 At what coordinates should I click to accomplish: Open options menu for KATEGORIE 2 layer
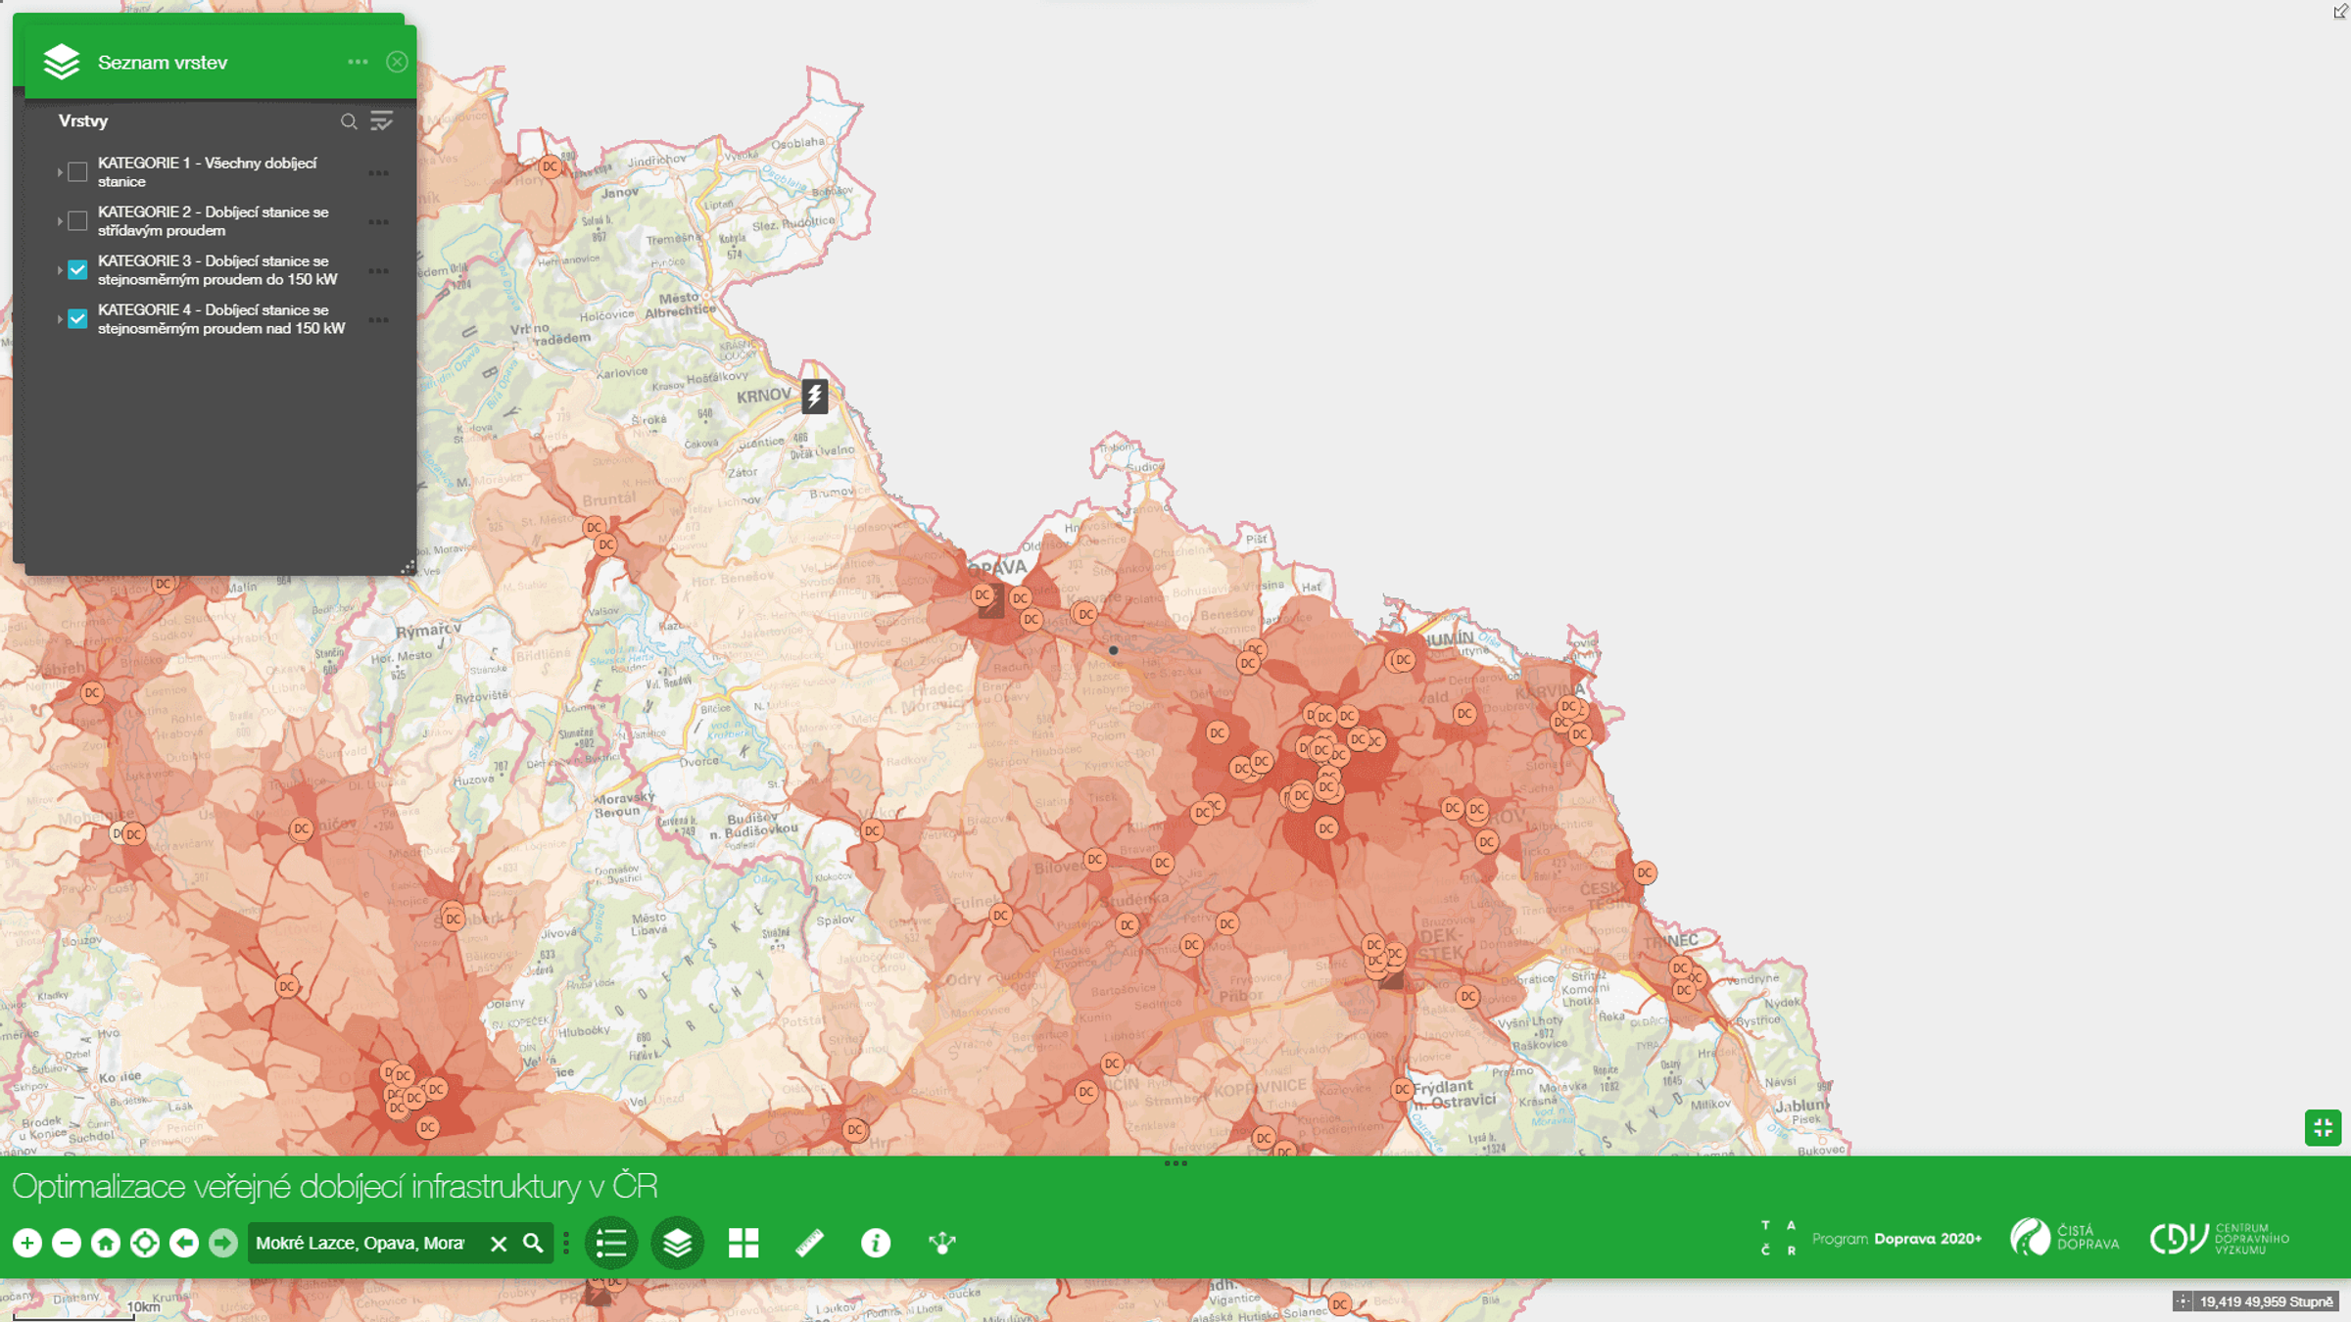pos(378,222)
